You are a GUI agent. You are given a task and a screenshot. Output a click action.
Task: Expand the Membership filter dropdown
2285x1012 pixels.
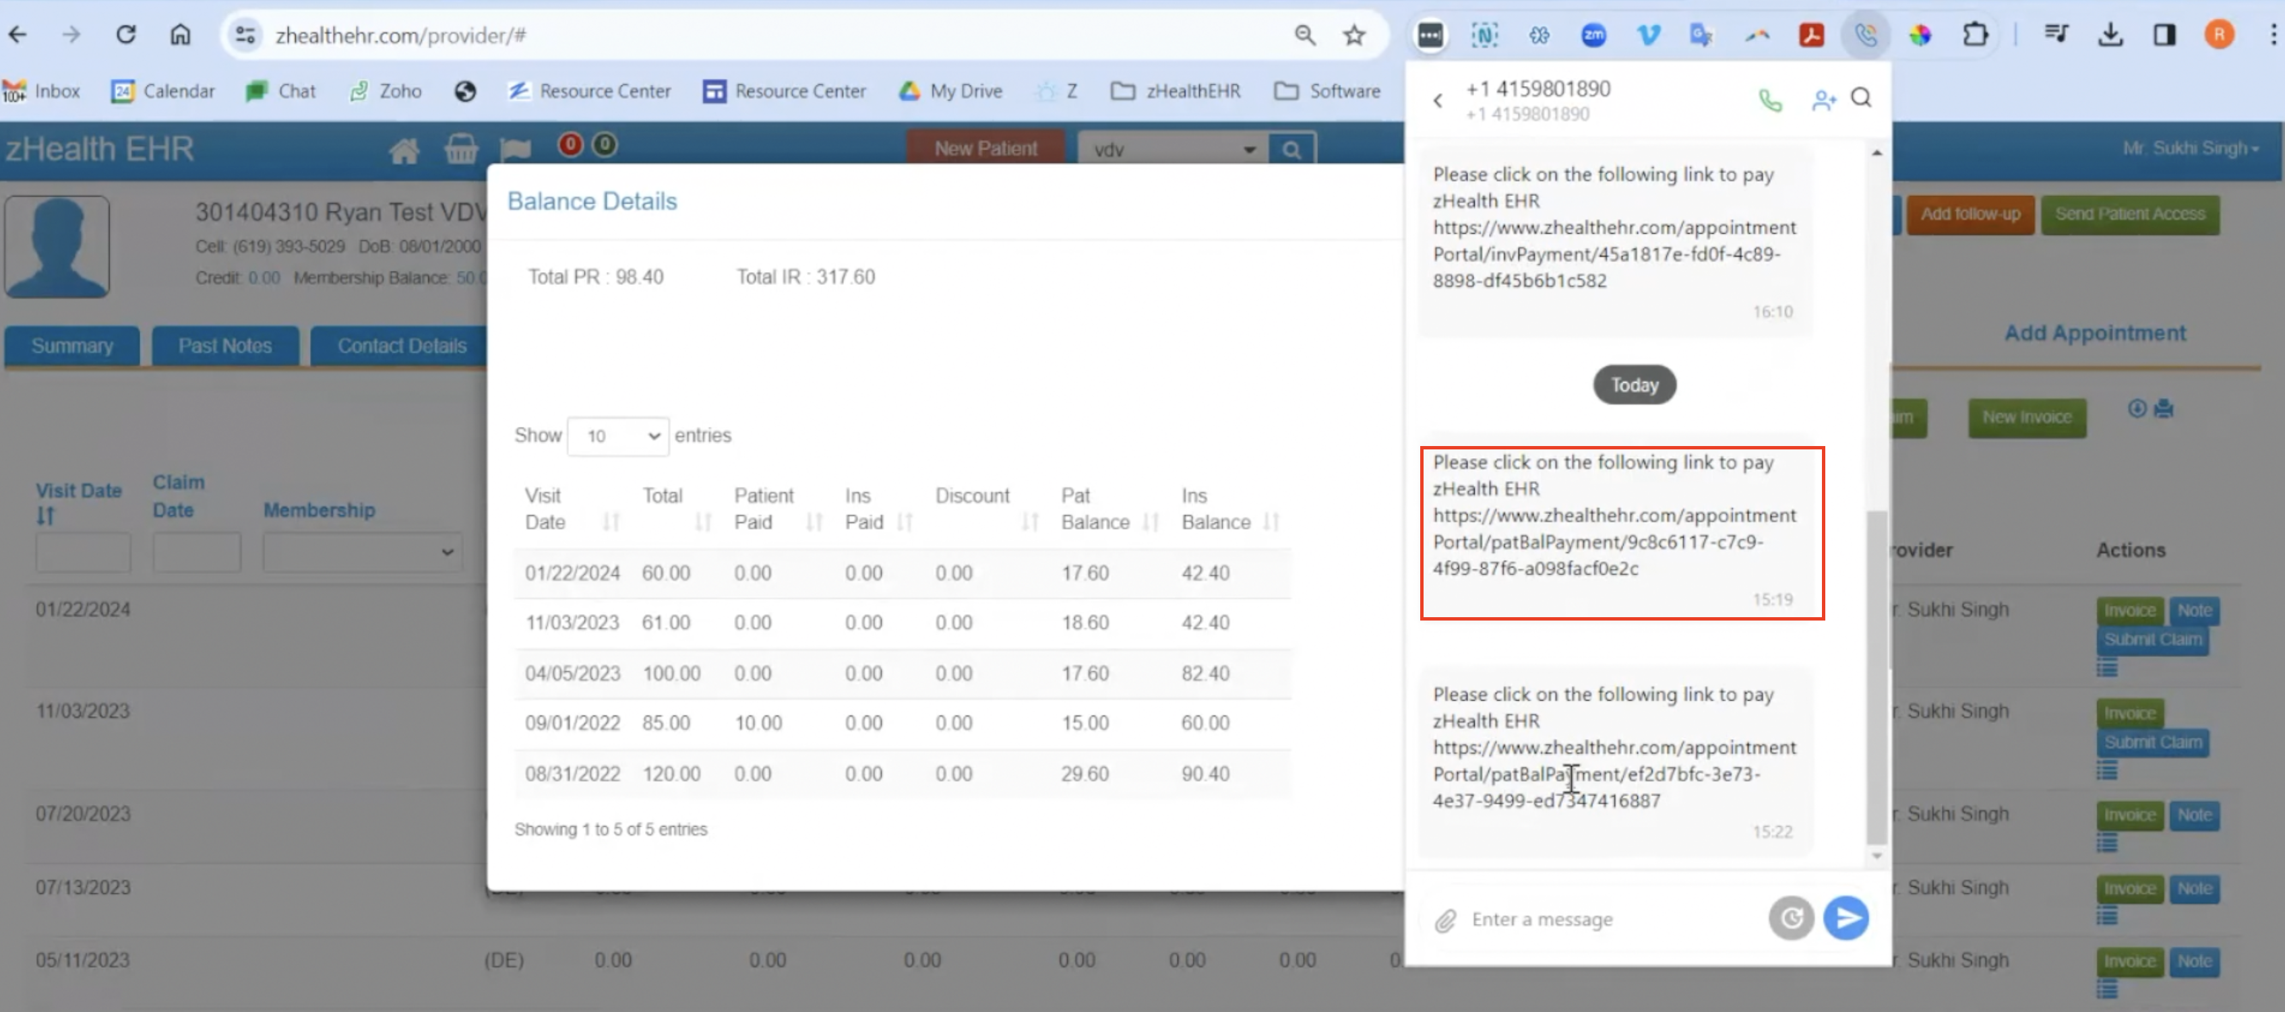click(x=362, y=552)
